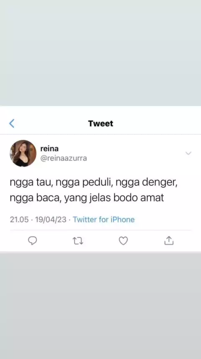
Task: Tap the blue back arrow
Action: pyautogui.click(x=12, y=124)
